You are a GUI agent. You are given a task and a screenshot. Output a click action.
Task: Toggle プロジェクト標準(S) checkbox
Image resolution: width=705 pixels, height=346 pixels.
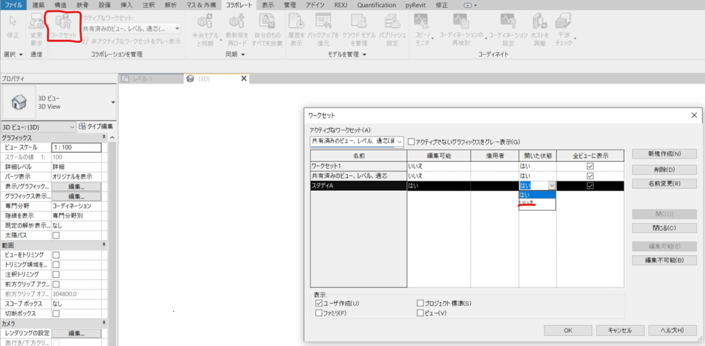coord(420,303)
